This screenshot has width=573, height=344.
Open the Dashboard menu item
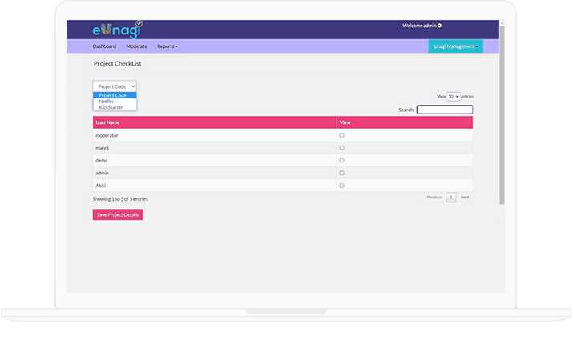pyautogui.click(x=104, y=46)
